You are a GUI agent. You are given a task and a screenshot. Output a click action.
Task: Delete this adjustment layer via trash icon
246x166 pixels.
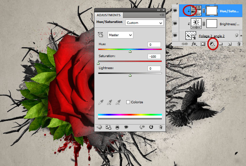click(161, 127)
